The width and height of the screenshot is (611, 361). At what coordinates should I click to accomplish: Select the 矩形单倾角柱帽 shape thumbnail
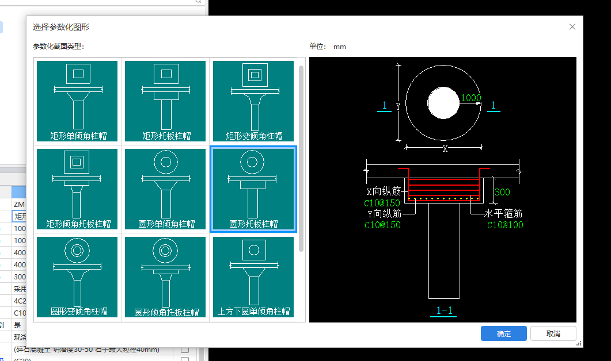click(77, 101)
